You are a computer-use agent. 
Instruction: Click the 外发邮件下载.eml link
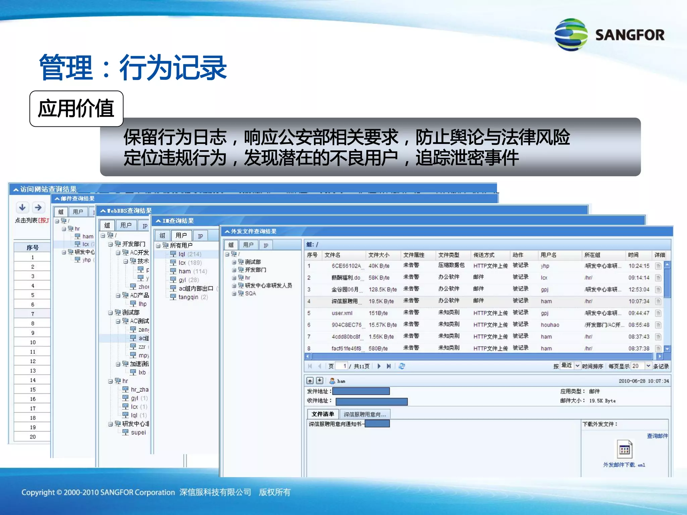[x=624, y=465]
